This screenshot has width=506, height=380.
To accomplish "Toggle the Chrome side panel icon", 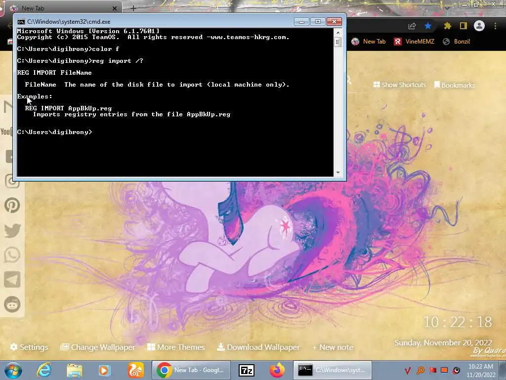I will coord(464,26).
